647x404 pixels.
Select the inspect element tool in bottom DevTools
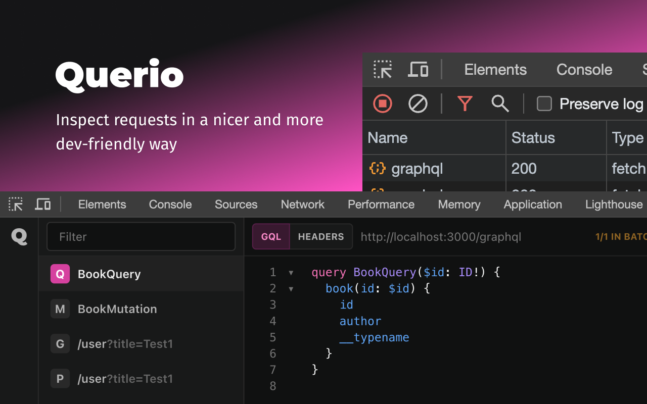[15, 204]
